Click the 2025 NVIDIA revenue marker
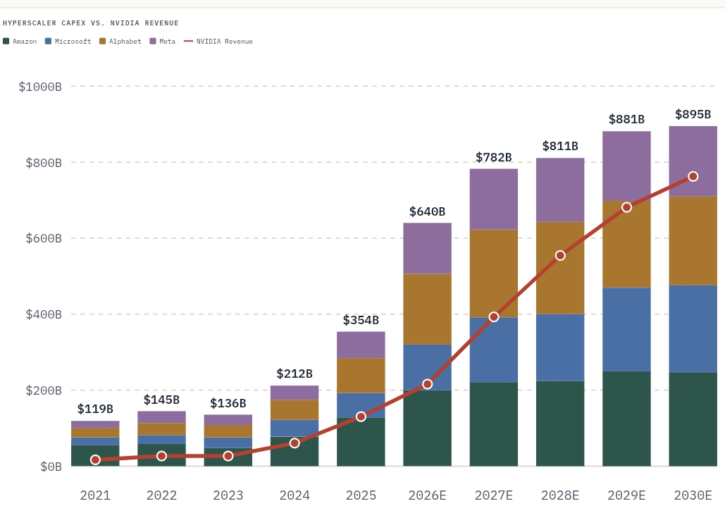 pos(361,417)
